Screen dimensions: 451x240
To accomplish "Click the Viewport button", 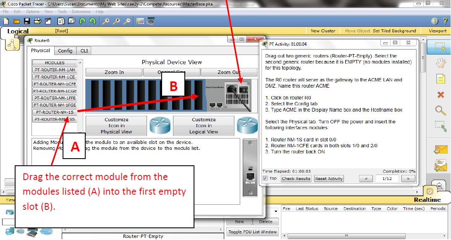I will (x=437, y=31).
